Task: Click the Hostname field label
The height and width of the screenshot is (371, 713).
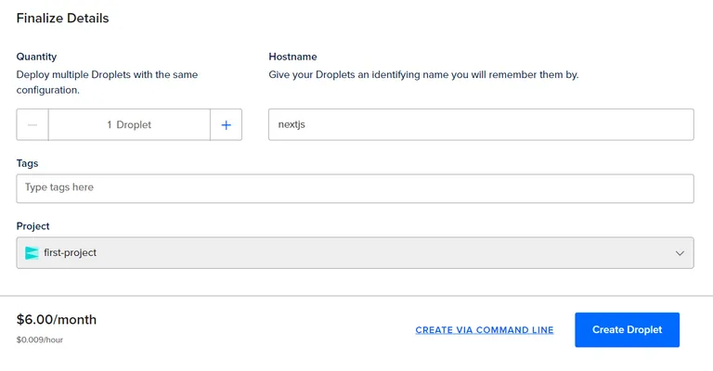Action: tap(292, 57)
